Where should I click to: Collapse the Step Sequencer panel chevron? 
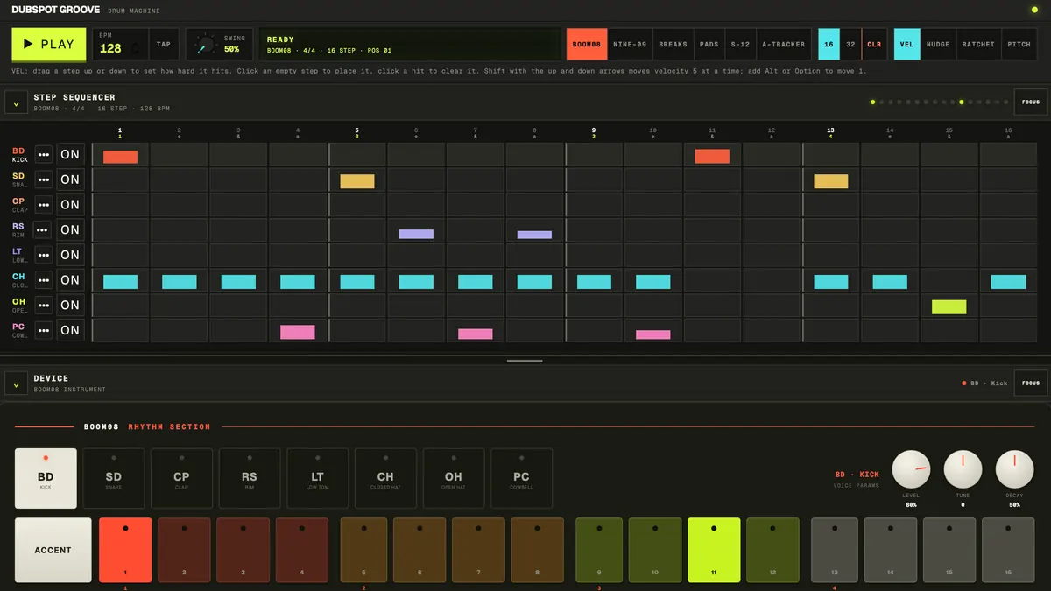tap(15, 102)
